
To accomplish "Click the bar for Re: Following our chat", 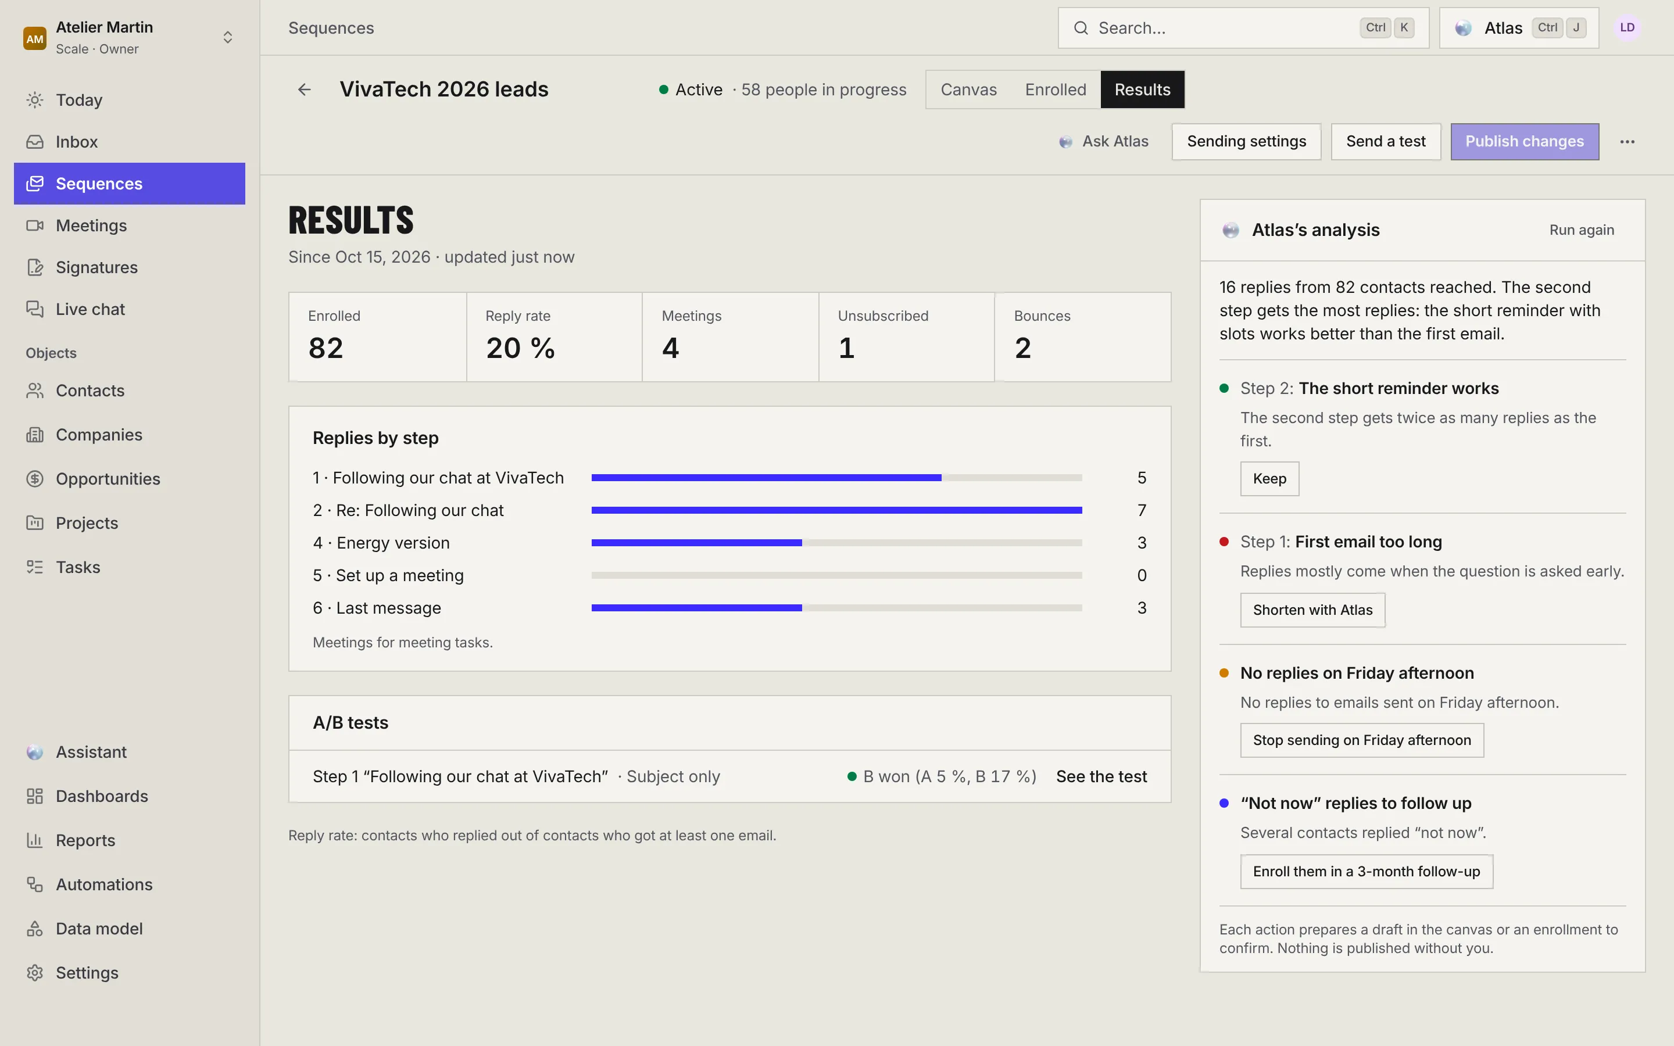I will point(836,511).
